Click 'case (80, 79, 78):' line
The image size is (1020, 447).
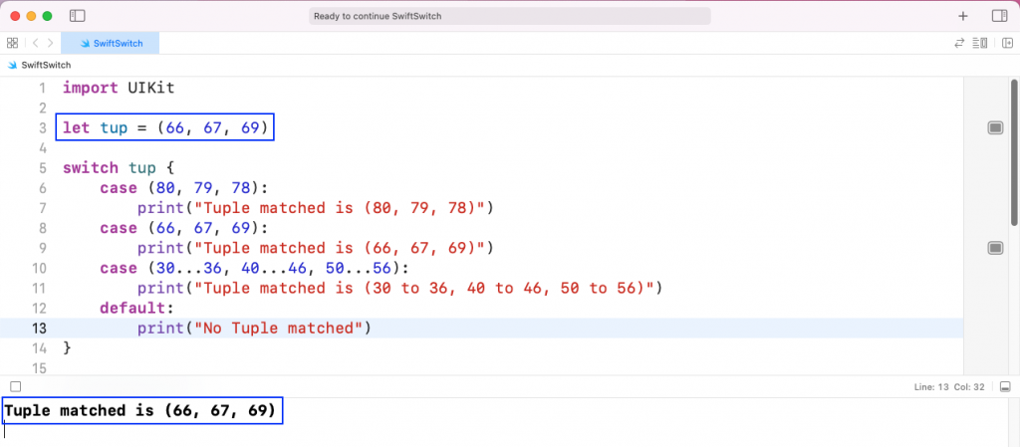click(x=184, y=188)
